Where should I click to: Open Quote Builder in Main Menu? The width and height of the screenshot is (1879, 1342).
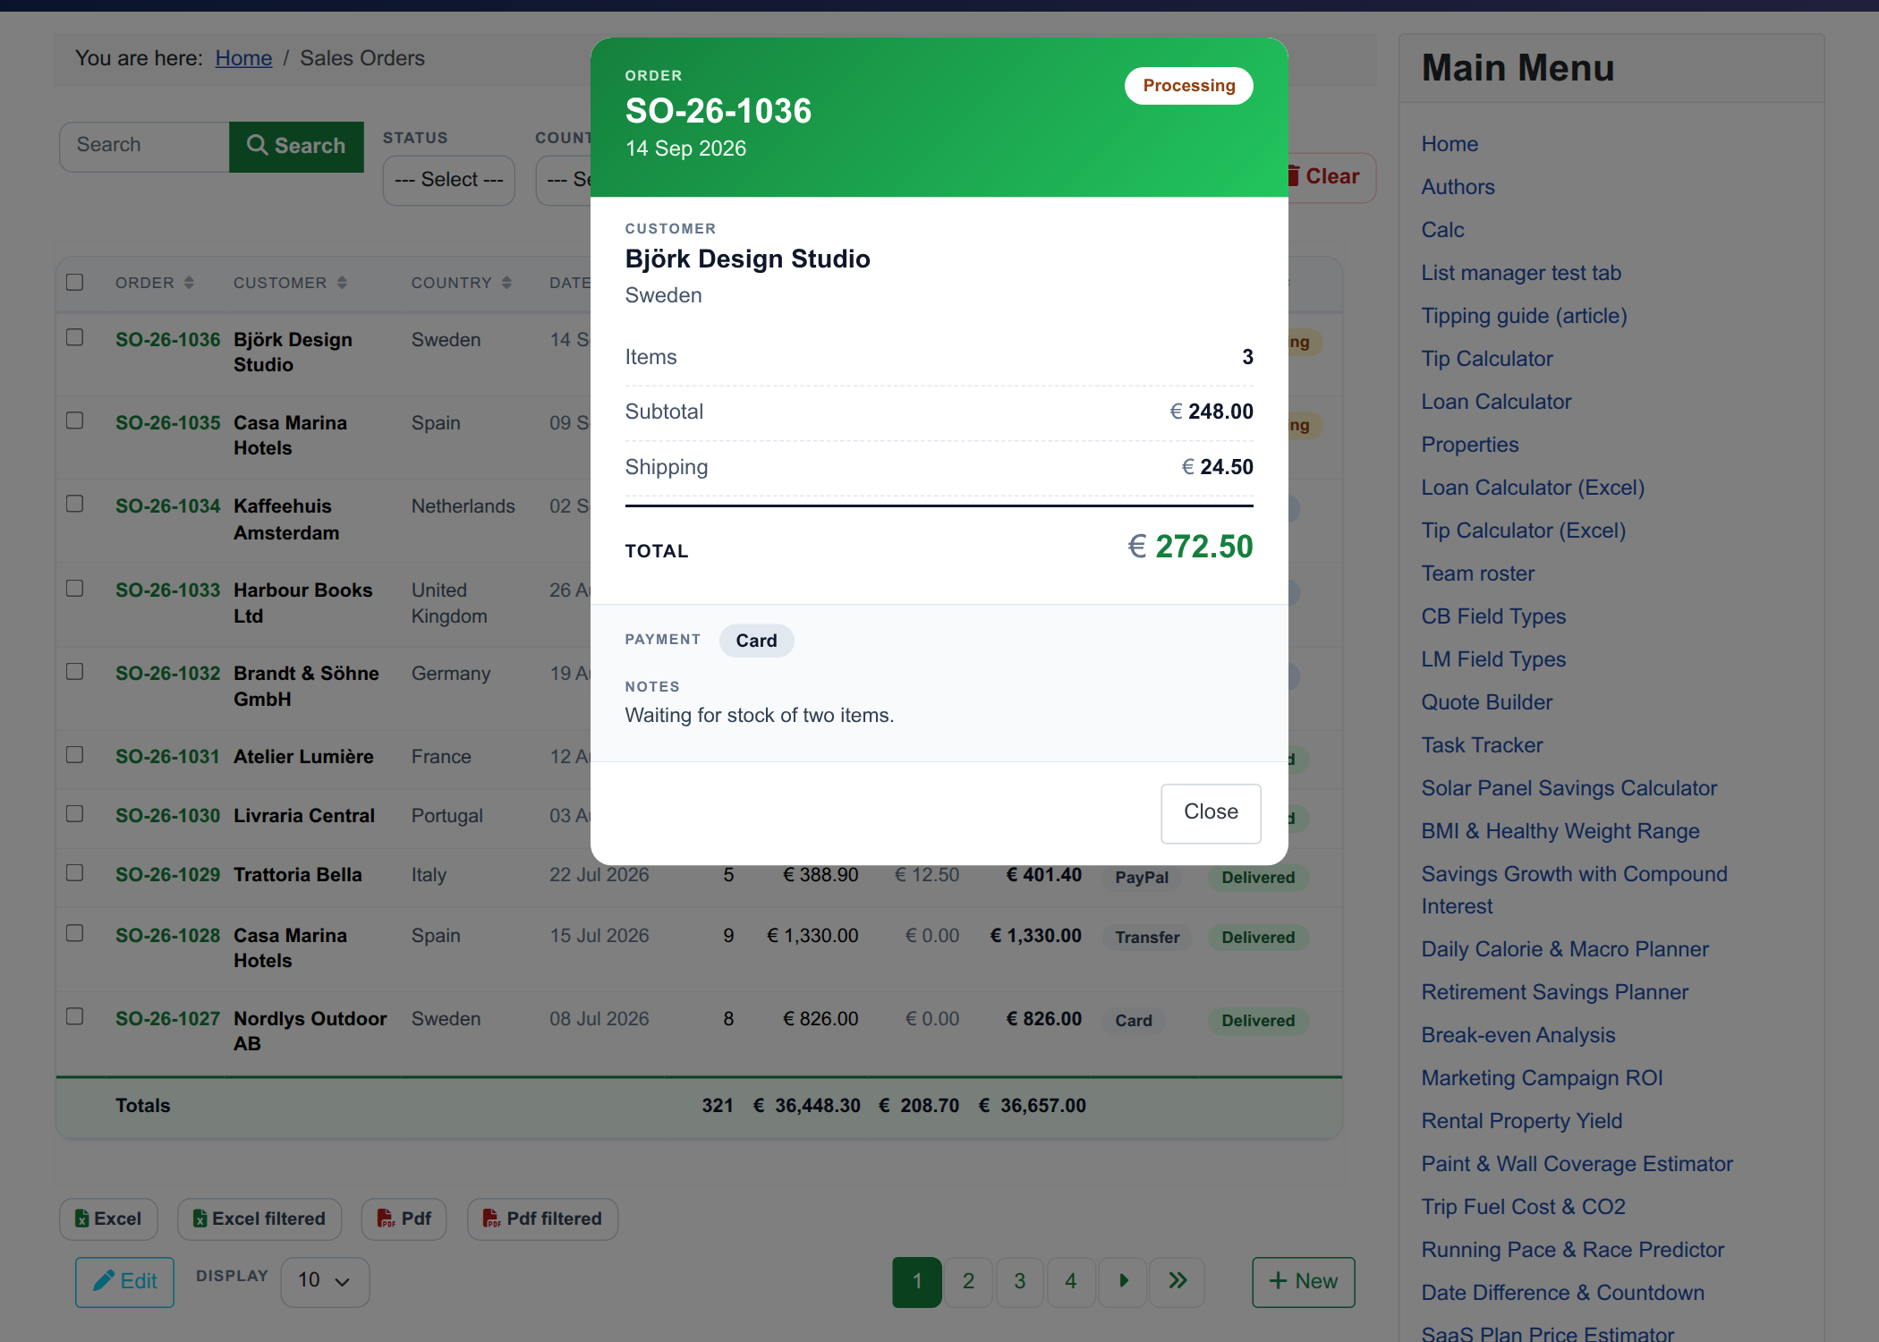(x=1487, y=702)
